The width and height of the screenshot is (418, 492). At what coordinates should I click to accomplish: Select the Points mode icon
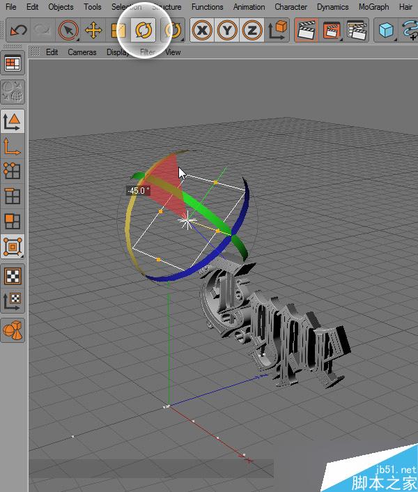13,171
